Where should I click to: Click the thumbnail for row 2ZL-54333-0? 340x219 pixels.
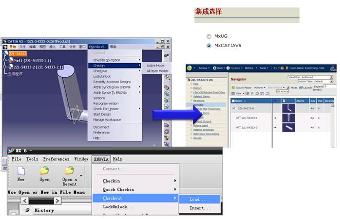tap(288, 108)
